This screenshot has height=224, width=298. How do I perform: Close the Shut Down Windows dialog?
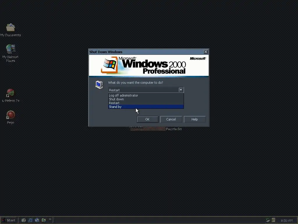206,52
